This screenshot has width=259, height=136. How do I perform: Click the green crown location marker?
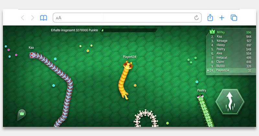[x=22, y=114]
